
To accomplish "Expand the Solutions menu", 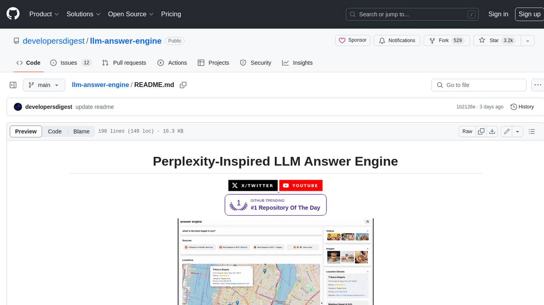I will click(x=83, y=14).
